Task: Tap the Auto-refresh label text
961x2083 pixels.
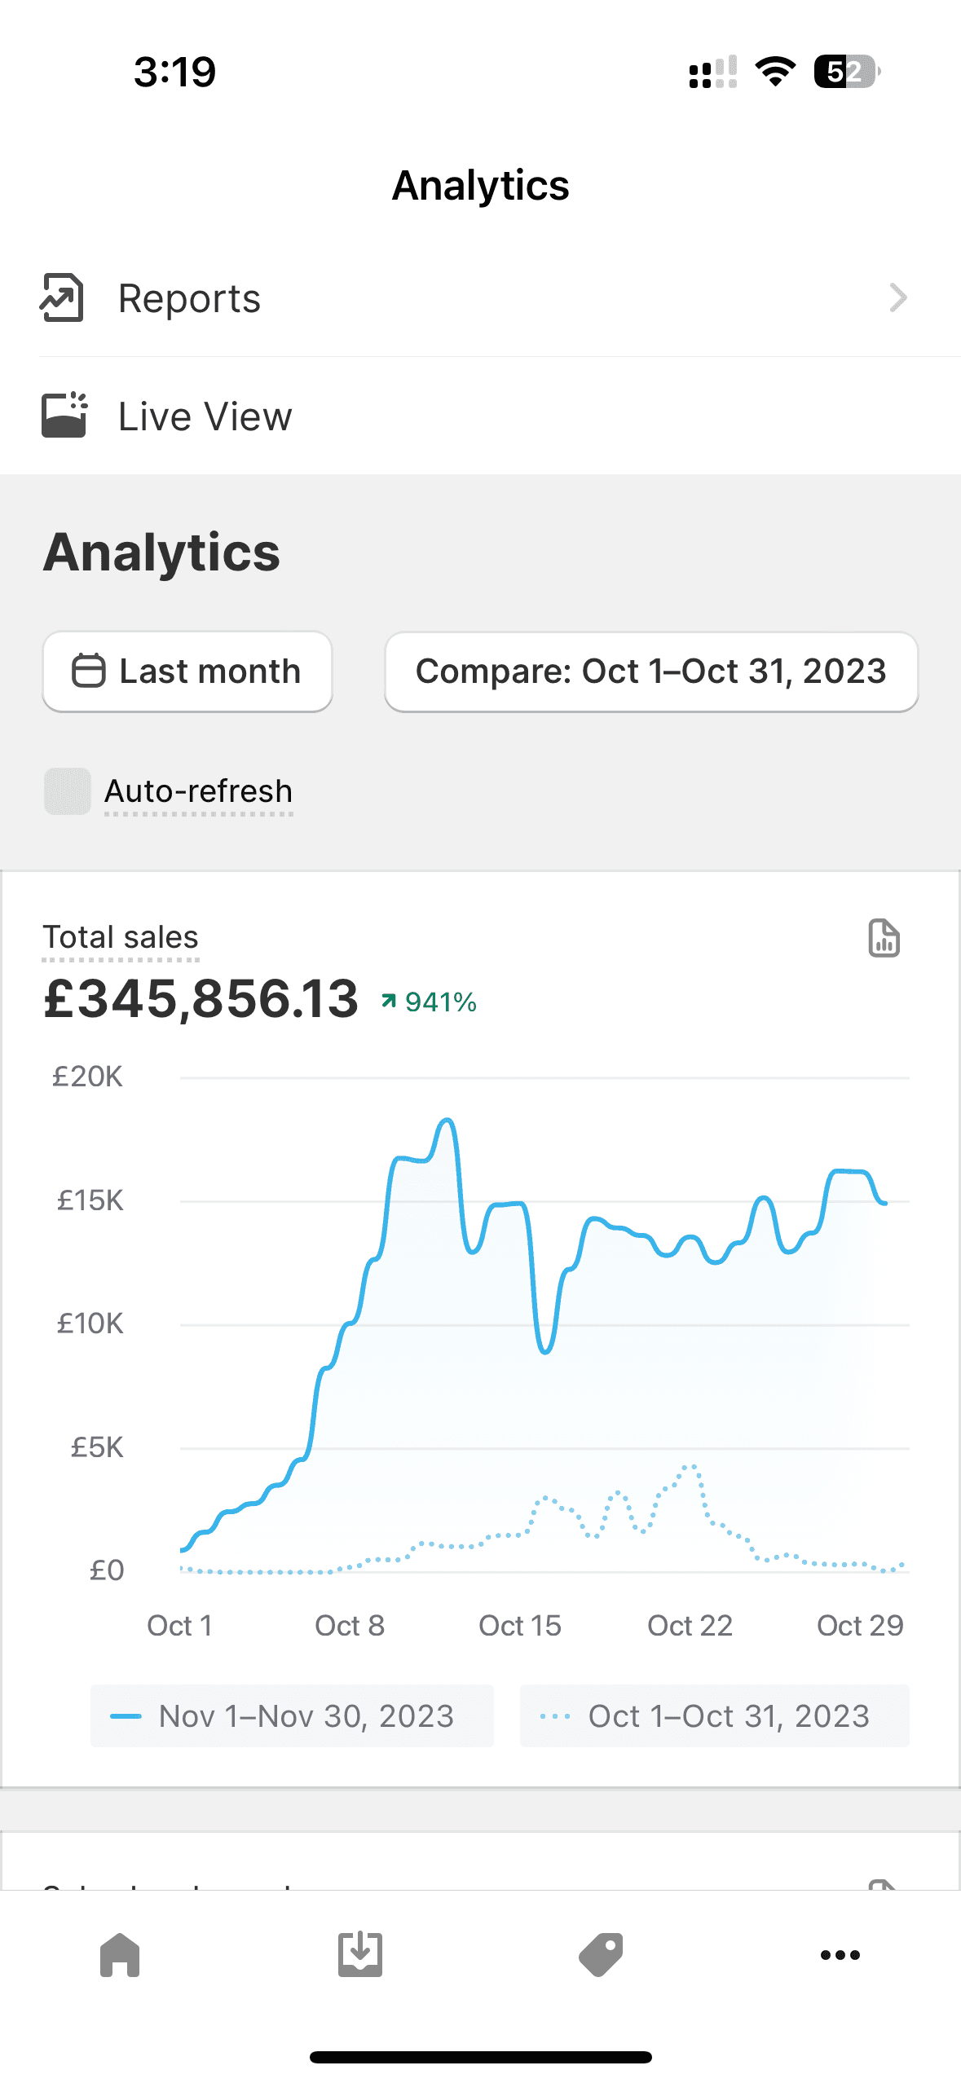Action: click(x=198, y=791)
